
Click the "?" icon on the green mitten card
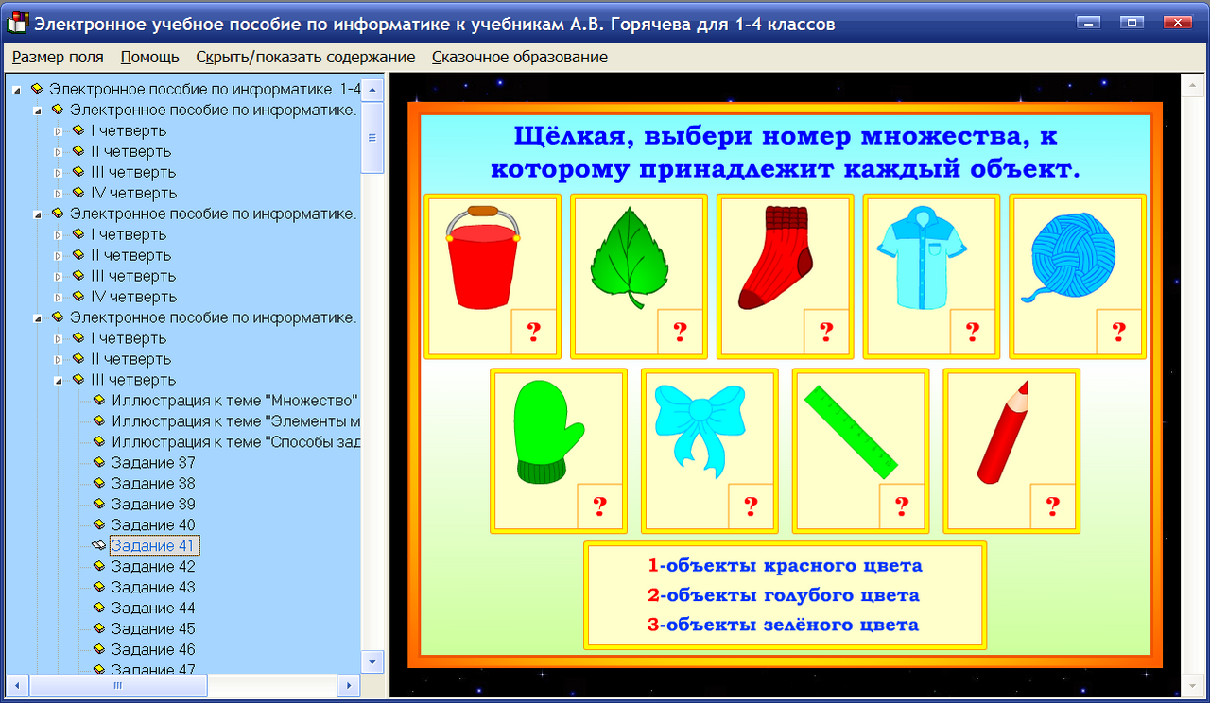(x=598, y=507)
